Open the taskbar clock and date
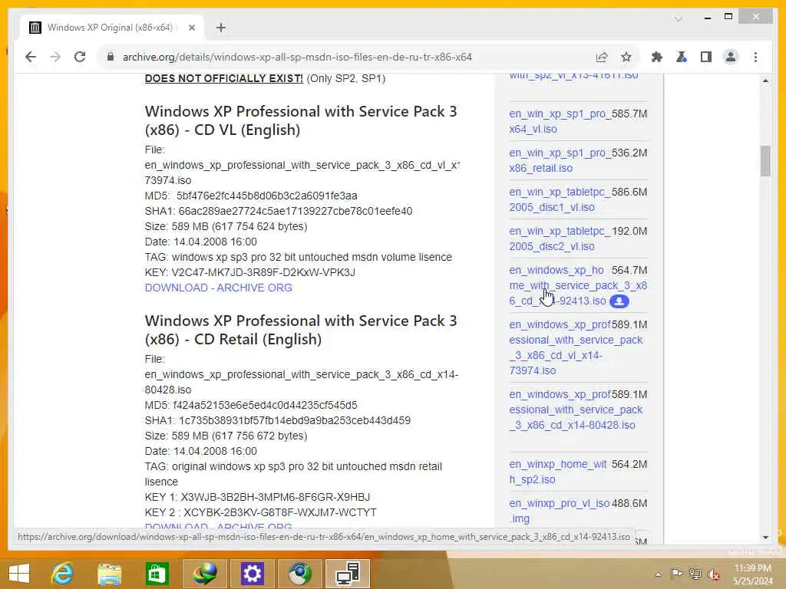 tap(752, 574)
